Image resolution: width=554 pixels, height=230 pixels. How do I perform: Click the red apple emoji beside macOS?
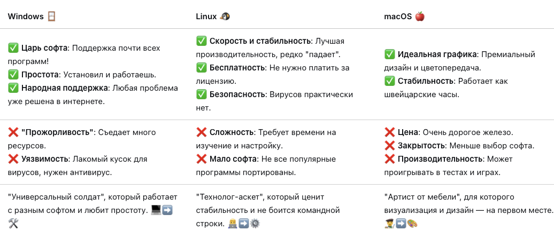pos(420,16)
